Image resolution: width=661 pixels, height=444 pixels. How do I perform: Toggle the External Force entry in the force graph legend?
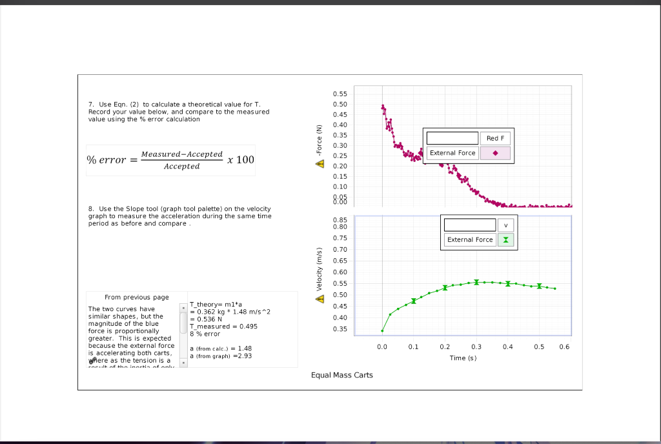click(452, 153)
